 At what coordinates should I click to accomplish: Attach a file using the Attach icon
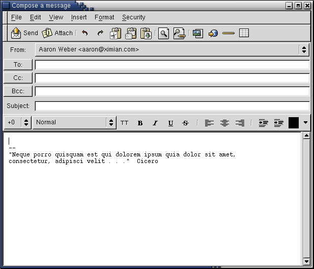(57, 33)
